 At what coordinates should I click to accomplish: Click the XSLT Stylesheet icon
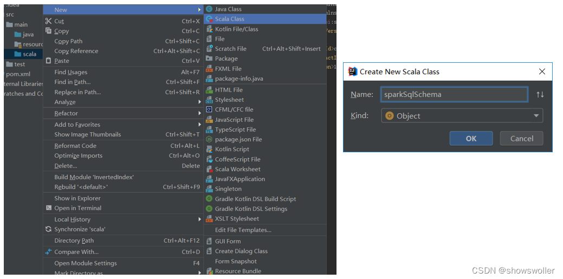pyautogui.click(x=209, y=219)
